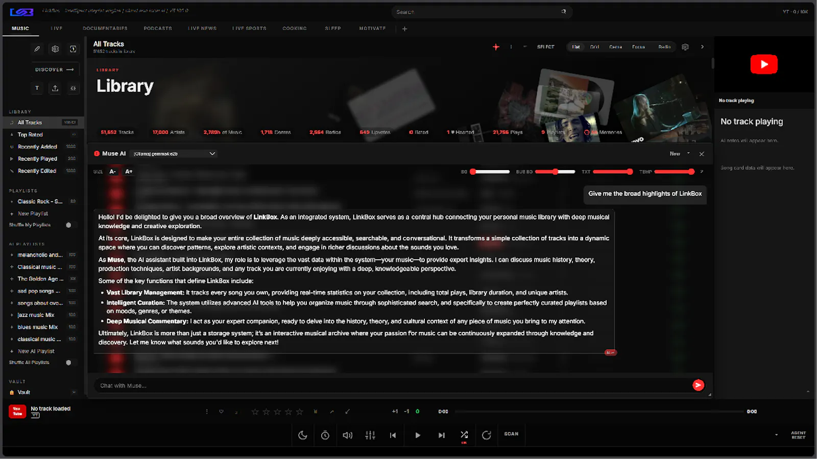Switch to the Podcasts tab
The height and width of the screenshot is (459, 817).
[158, 29]
